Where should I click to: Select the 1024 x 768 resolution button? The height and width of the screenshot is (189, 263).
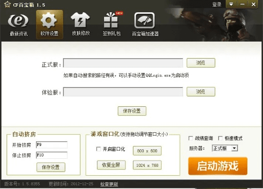tap(147, 165)
